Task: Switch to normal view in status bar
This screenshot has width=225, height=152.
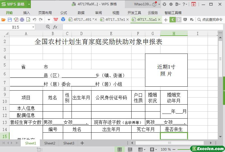Action: [120, 149]
